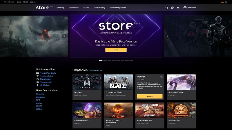Click the store beta logo
Viewport: 232px width, 130px height.
pos(44,8)
